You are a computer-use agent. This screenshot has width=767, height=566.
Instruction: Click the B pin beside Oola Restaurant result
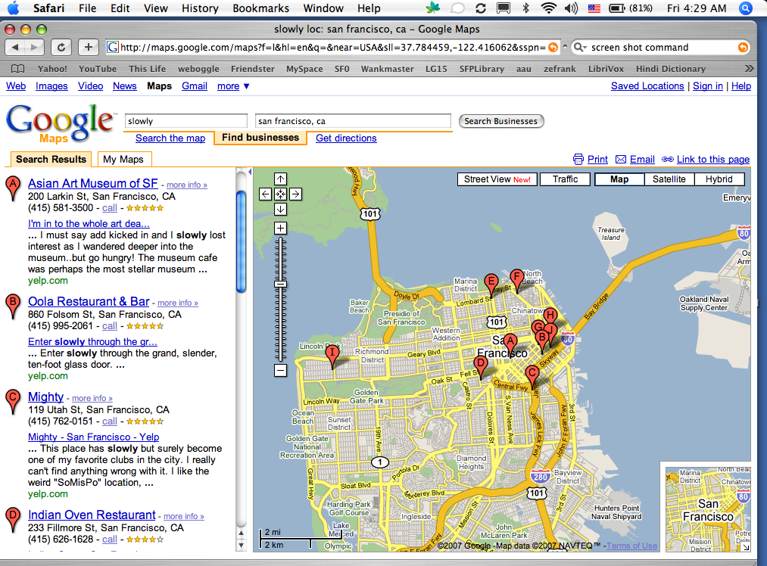click(x=13, y=306)
